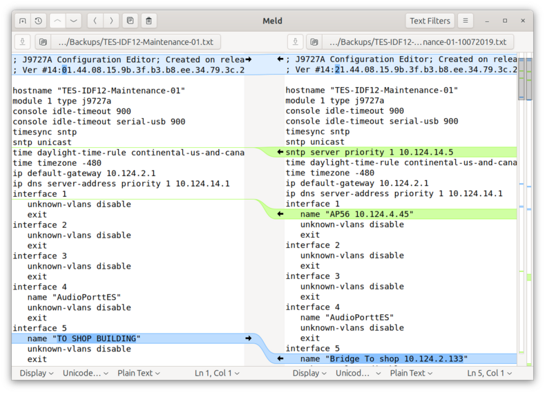
Task: Open the hamburger main menu
Action: coord(466,21)
